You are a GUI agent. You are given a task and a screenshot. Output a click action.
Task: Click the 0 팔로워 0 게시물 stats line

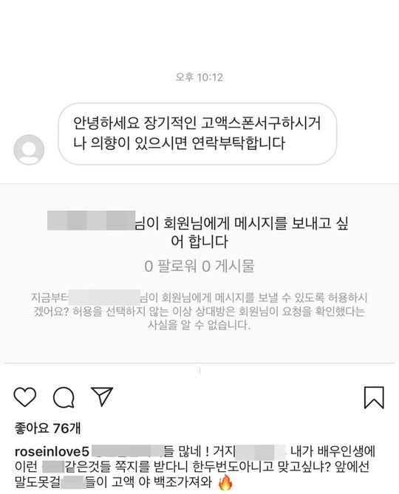(199, 267)
